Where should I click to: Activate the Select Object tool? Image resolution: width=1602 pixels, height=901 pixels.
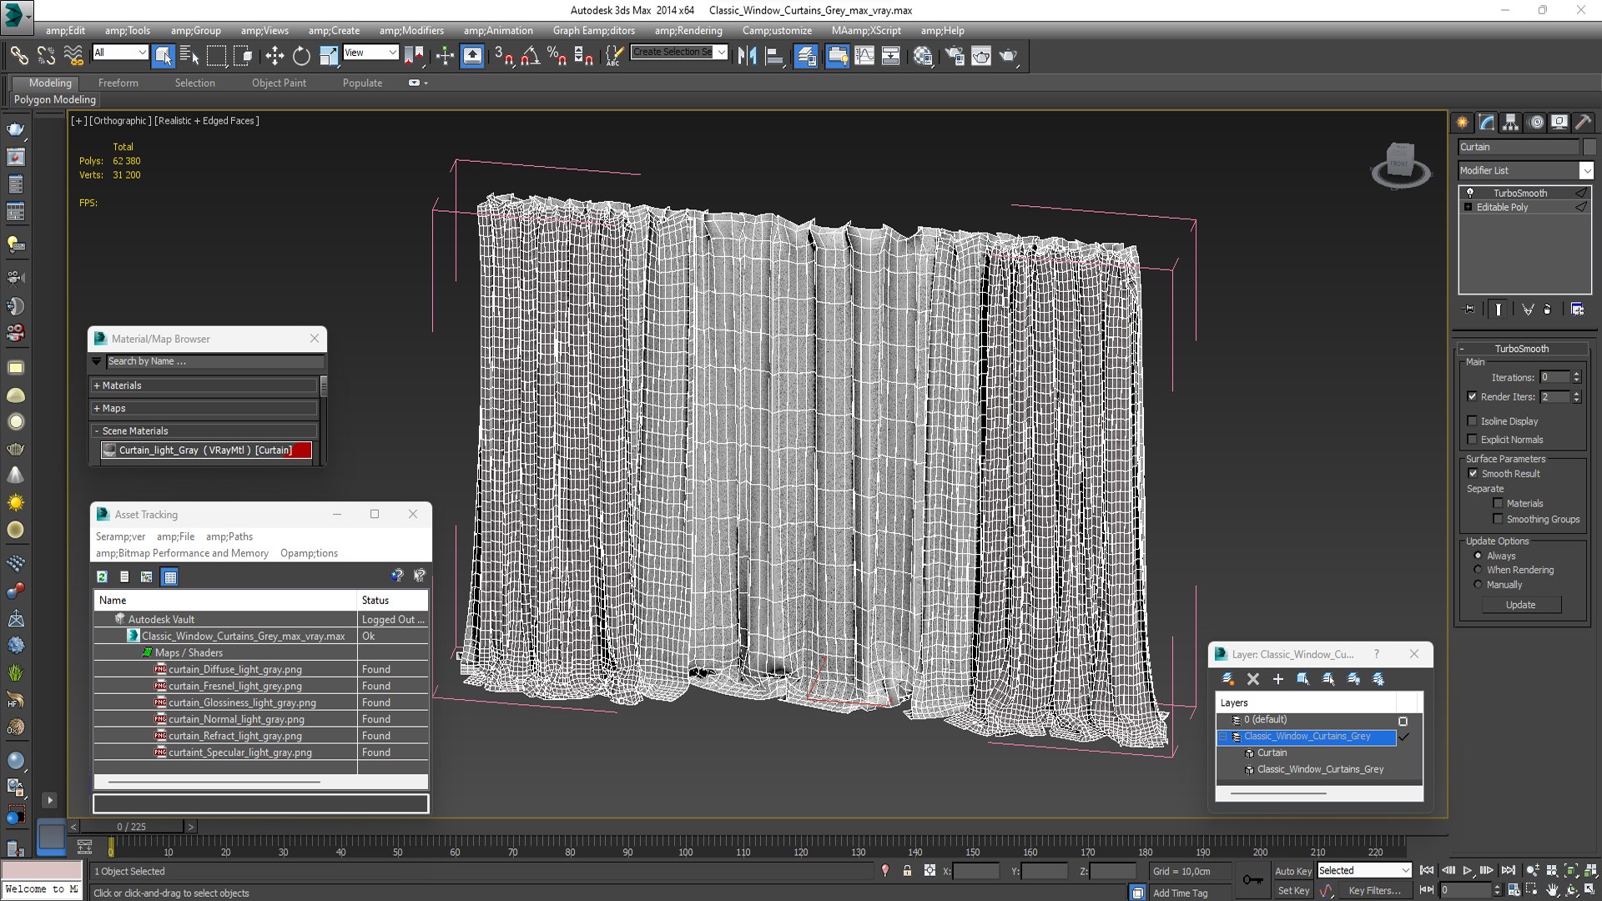pos(163,56)
